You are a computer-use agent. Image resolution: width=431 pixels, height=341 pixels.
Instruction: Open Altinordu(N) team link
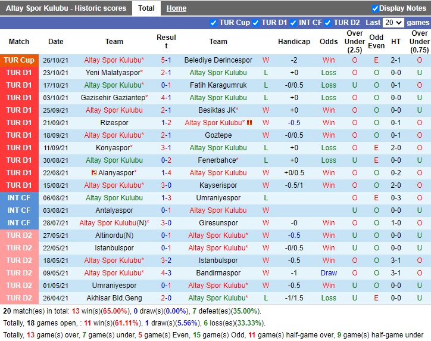(x=114, y=235)
